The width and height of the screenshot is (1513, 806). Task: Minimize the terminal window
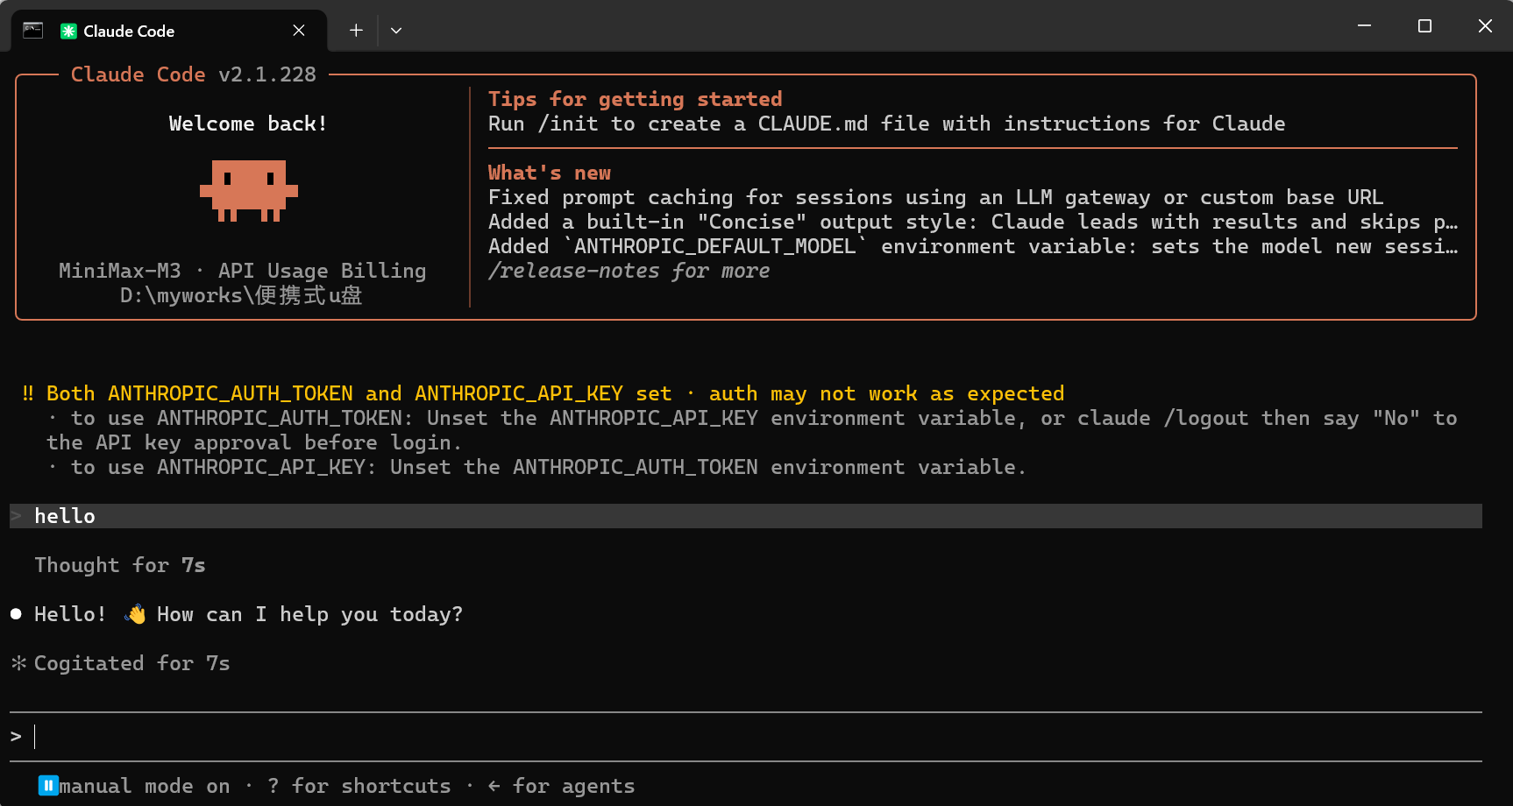[1364, 26]
